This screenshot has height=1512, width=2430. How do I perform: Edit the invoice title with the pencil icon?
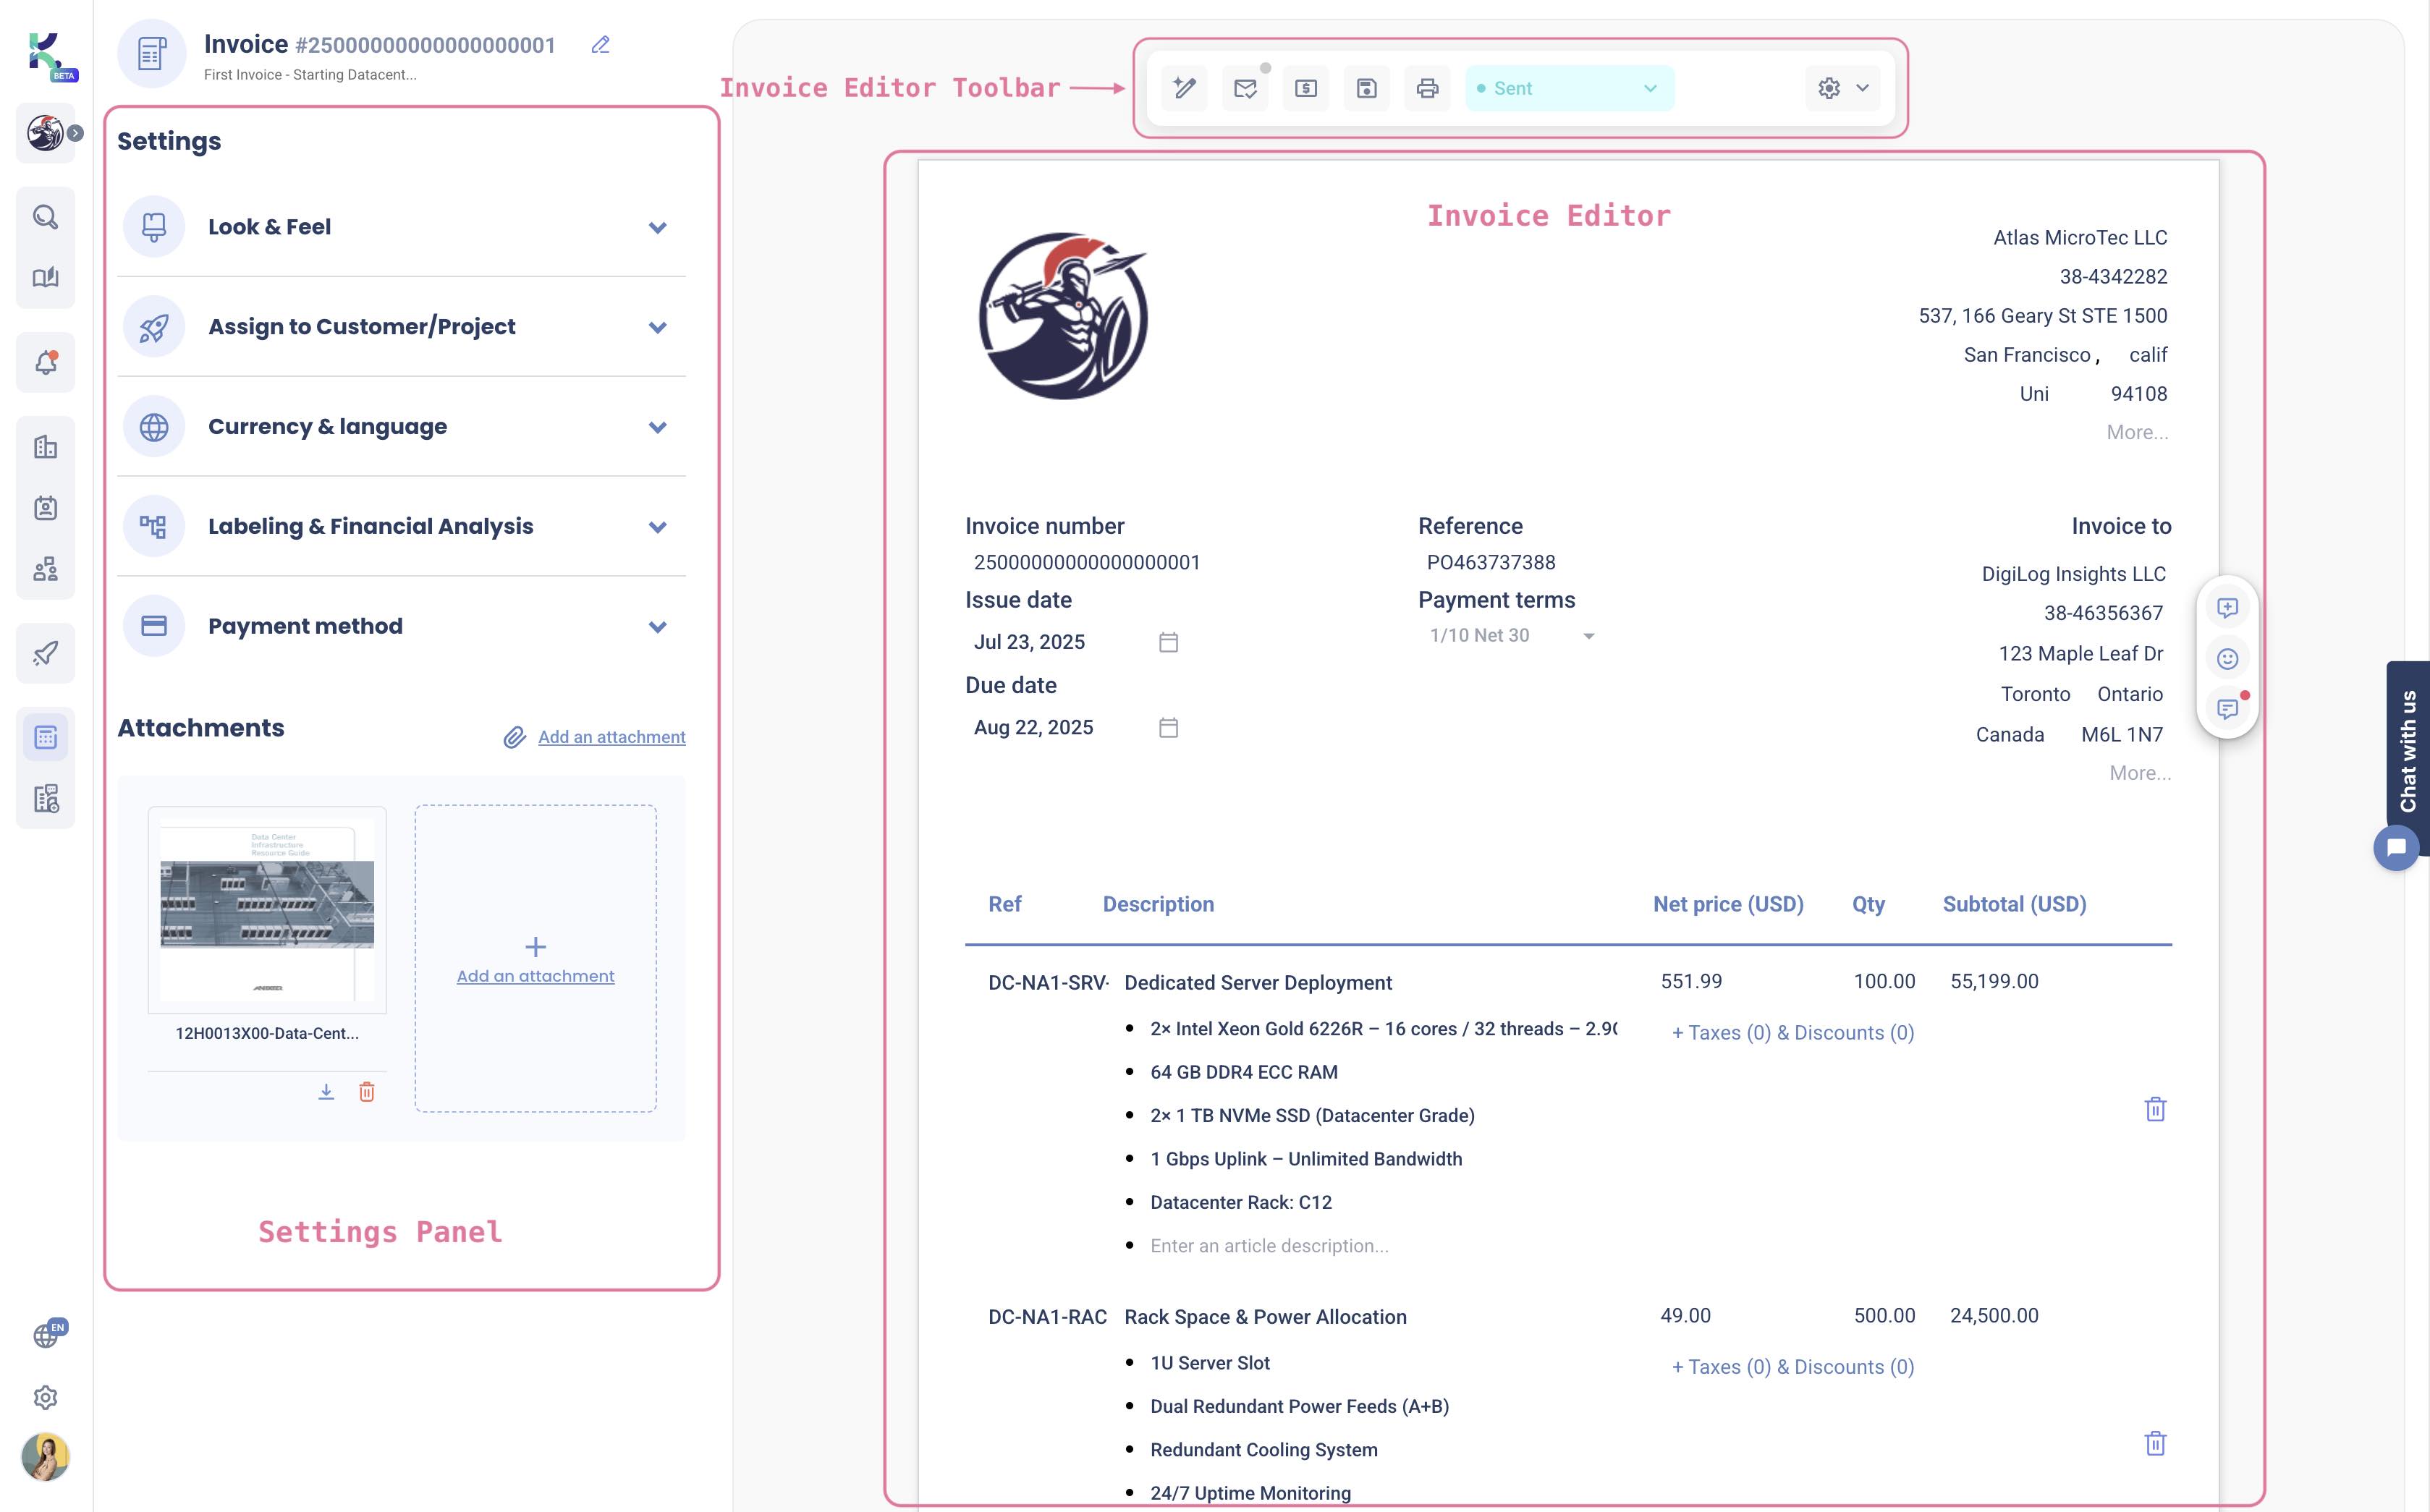[600, 45]
